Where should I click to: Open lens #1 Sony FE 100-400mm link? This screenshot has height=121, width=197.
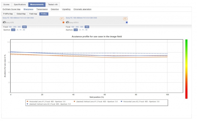click(18, 18)
